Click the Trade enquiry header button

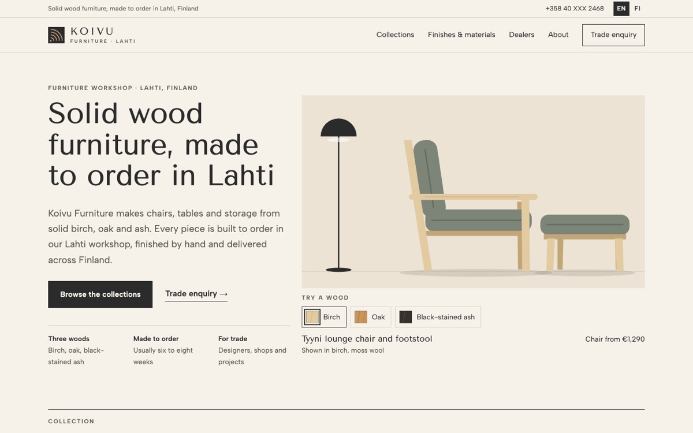pos(613,35)
